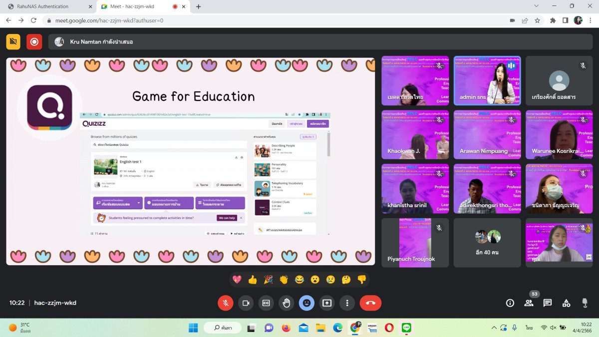Open the tile showing 40 more people

[487, 242]
